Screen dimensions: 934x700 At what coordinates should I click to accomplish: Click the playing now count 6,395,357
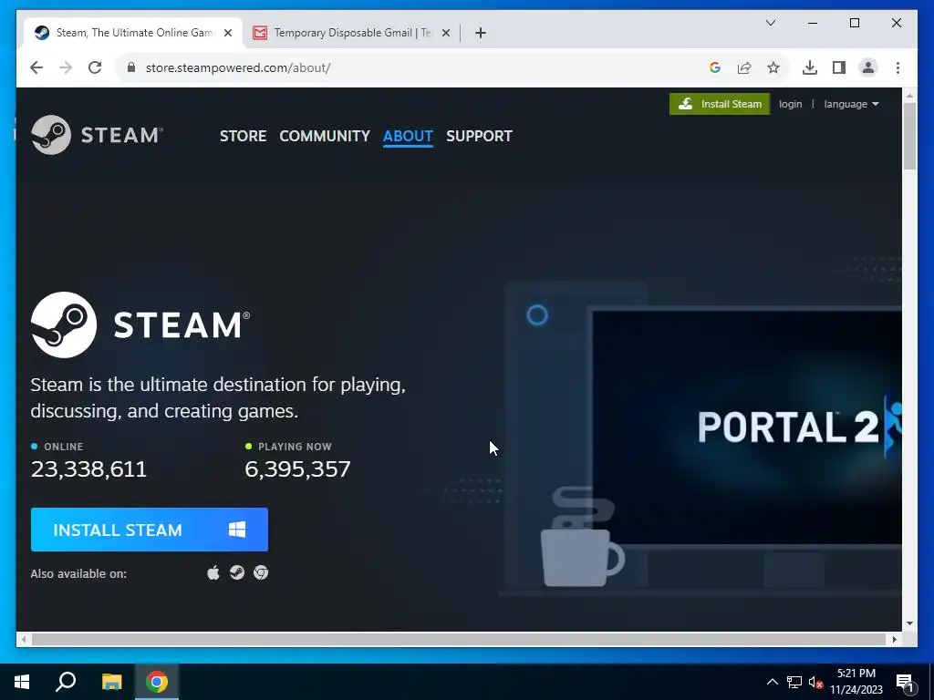[x=298, y=469]
